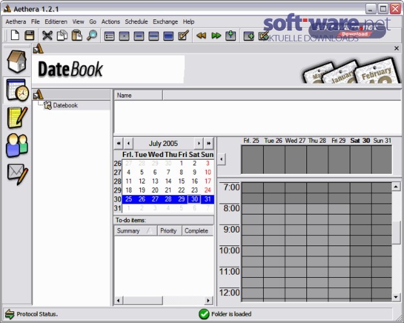Switch to month view toolbar icon

click(169, 36)
